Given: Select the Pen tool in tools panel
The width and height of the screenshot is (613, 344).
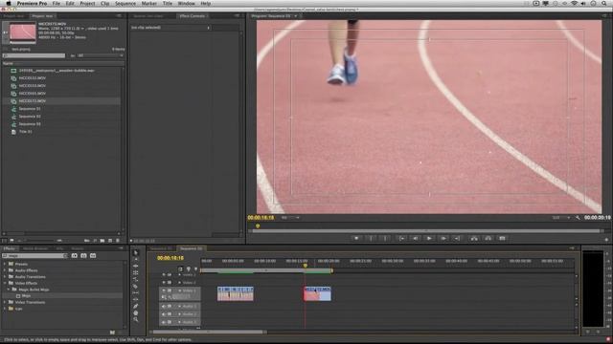Looking at the screenshot, I should point(136,306).
